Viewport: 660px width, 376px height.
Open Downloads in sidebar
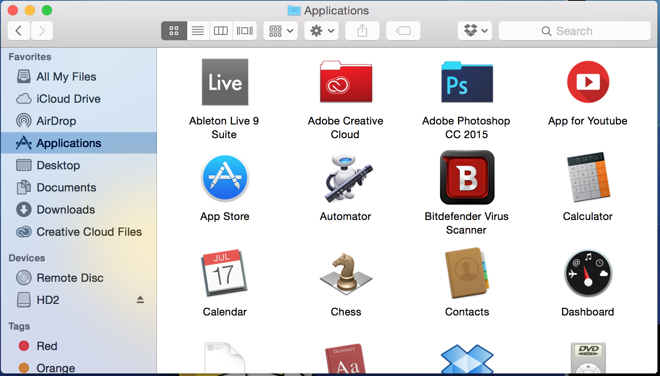(x=79, y=210)
